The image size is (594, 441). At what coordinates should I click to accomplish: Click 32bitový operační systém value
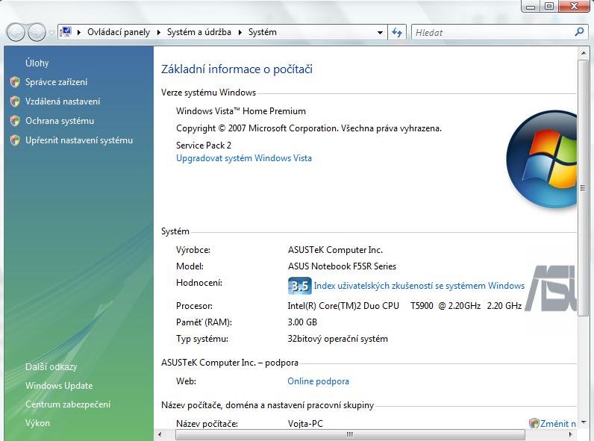pyautogui.click(x=337, y=339)
